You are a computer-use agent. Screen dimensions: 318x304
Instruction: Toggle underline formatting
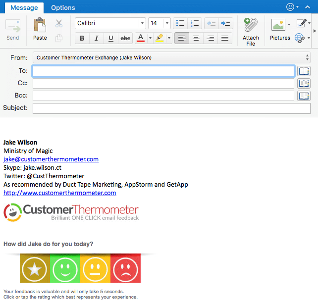click(x=111, y=38)
